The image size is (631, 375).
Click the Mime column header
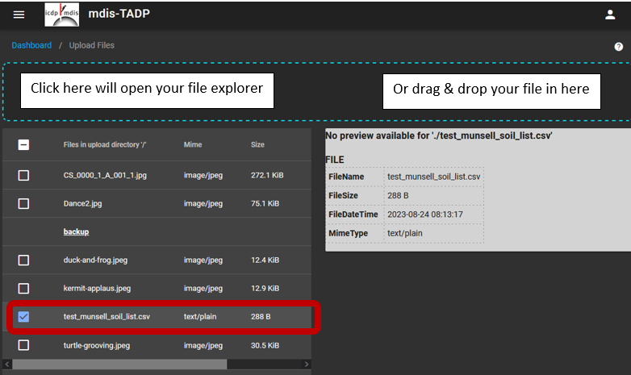193,145
